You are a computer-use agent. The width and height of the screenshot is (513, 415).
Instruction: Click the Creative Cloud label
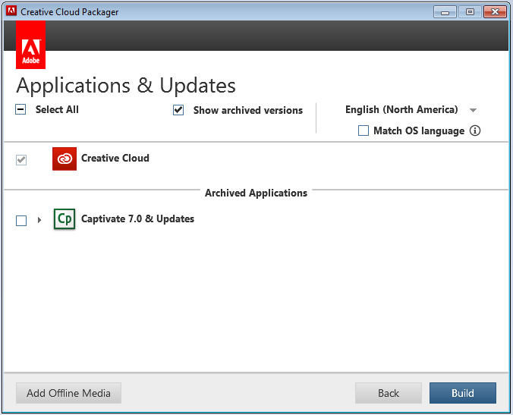pyautogui.click(x=115, y=159)
